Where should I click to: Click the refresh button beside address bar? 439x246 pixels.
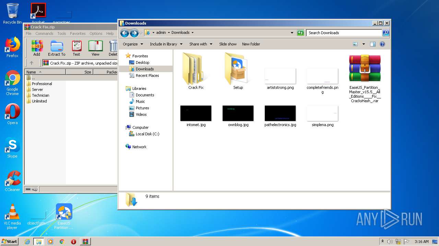(x=300, y=33)
